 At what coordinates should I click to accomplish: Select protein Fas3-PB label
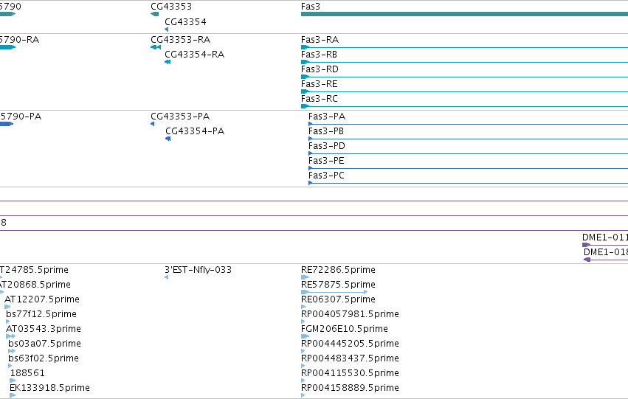pos(326,131)
